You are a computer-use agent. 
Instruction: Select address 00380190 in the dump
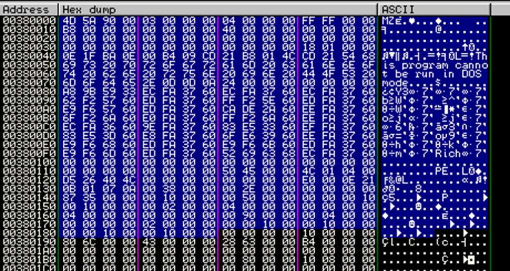(x=29, y=240)
